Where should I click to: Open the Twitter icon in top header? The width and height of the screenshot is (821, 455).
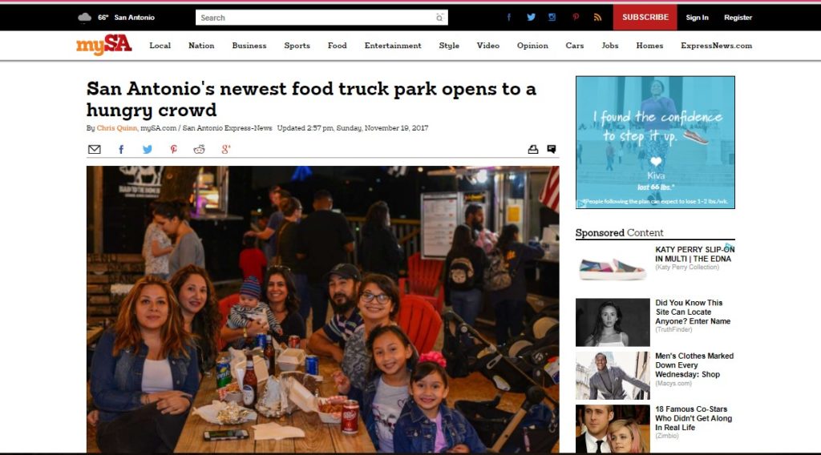point(531,18)
